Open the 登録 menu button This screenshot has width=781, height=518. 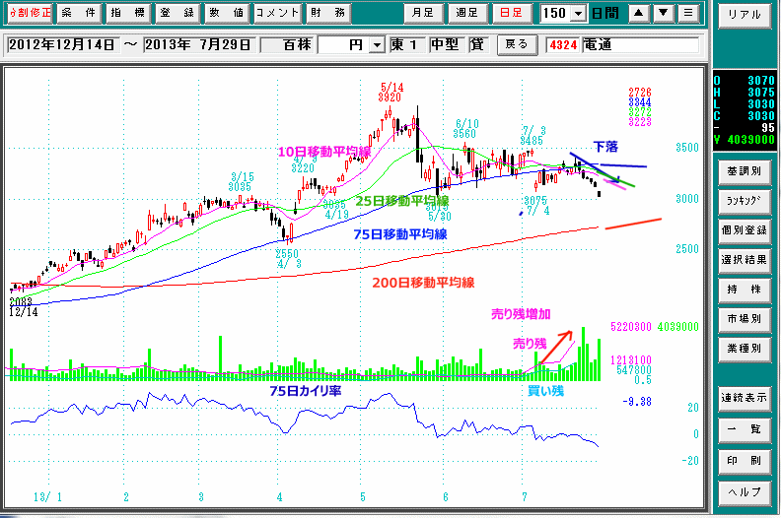point(177,13)
